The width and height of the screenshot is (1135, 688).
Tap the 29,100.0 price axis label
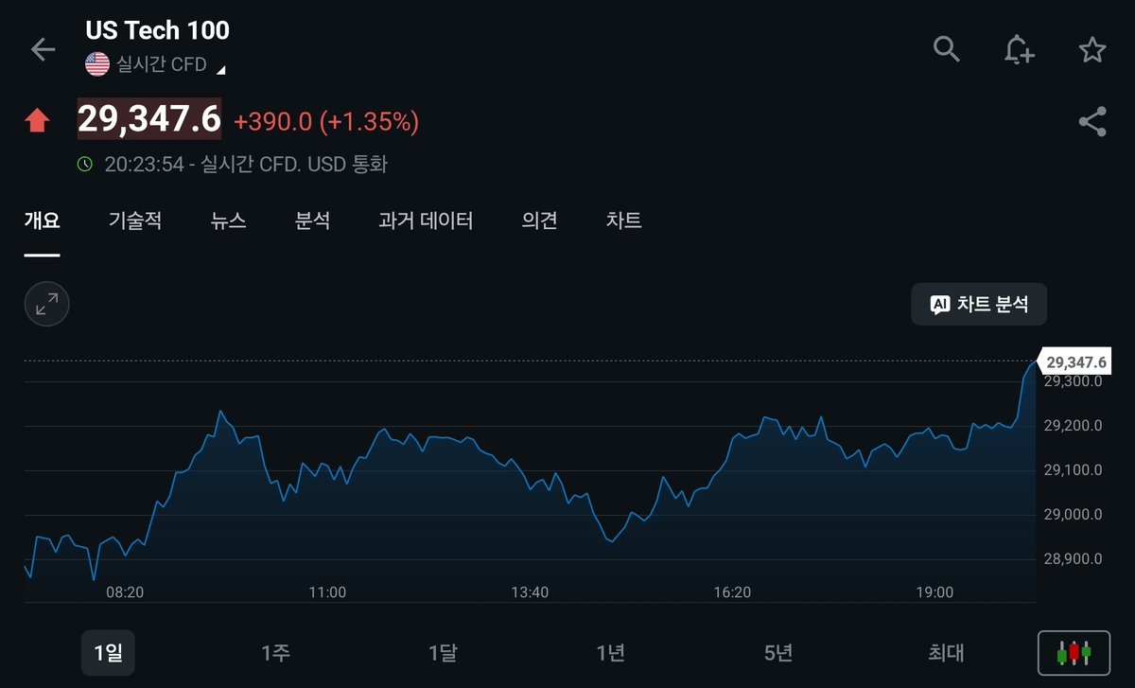pyautogui.click(x=1073, y=470)
